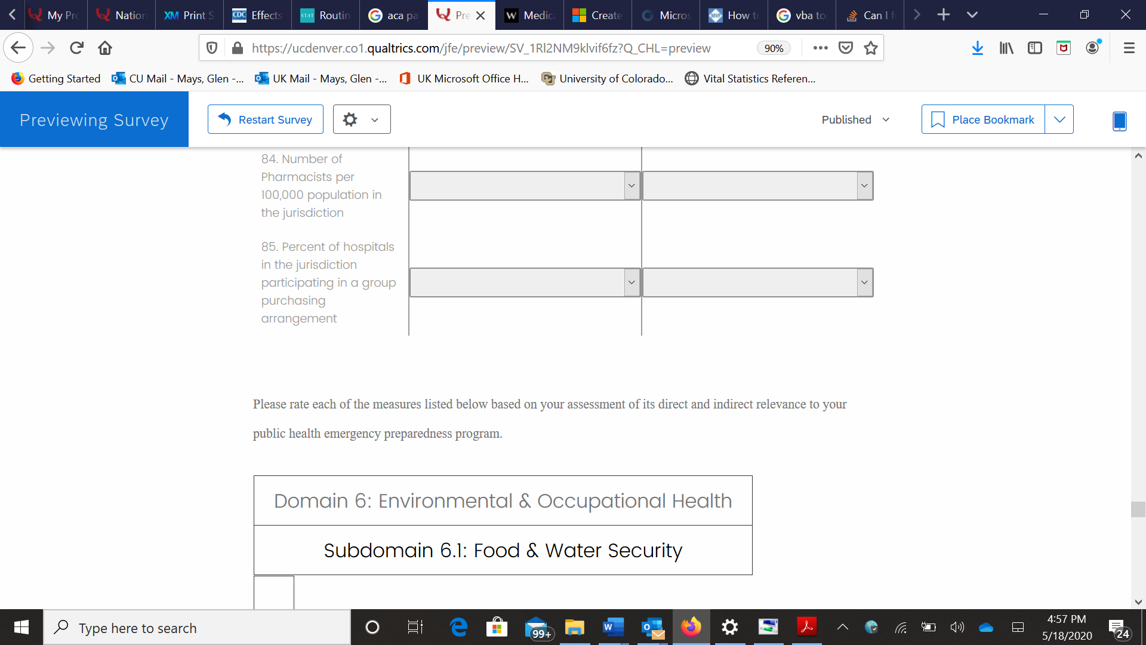
Task: Click the Restart Survey button
Action: pos(266,119)
